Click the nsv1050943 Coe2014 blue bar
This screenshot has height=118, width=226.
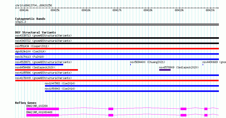[x=132, y=91]
